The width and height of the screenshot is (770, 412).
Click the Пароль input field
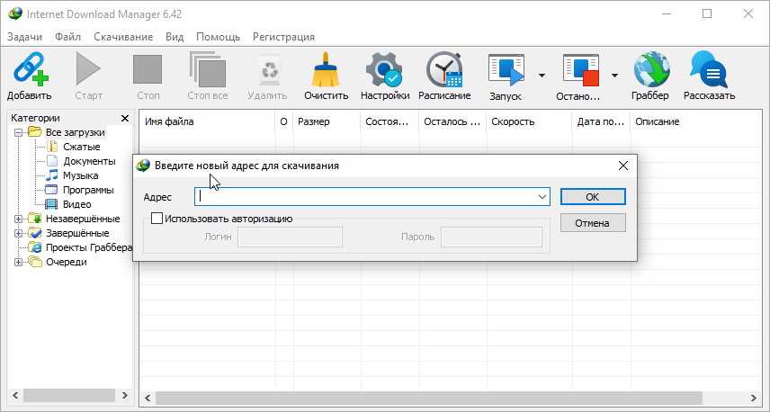[491, 237]
